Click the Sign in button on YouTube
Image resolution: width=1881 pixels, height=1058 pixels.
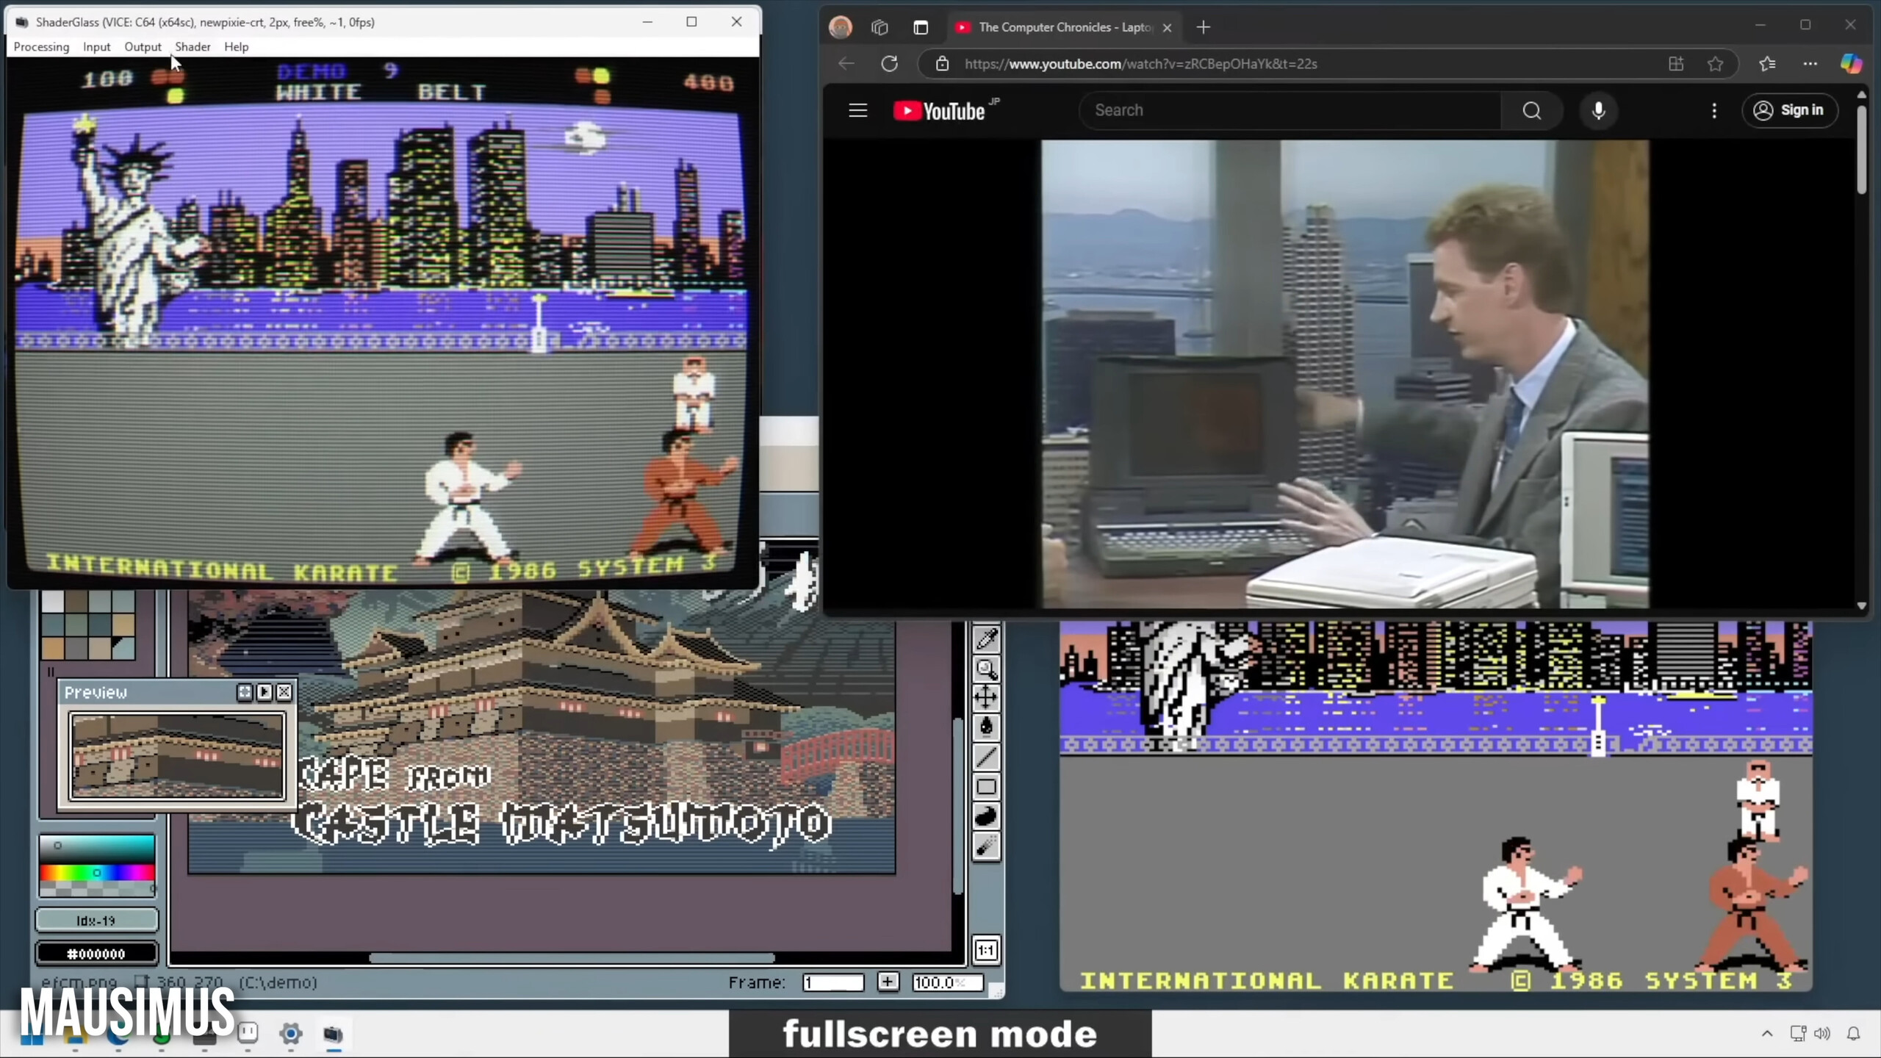pyautogui.click(x=1789, y=110)
